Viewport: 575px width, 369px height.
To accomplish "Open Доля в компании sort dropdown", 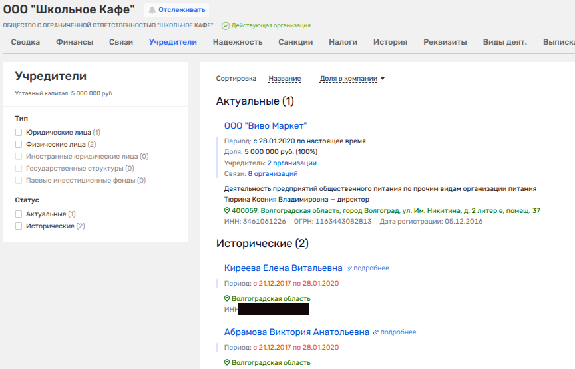I will click(x=352, y=79).
